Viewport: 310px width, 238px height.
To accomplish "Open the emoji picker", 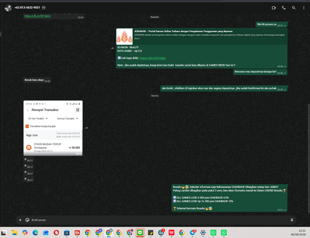I will click(27, 220).
